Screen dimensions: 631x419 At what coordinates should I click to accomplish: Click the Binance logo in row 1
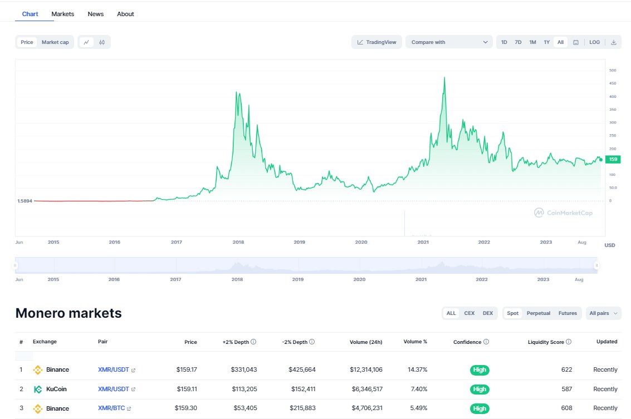point(38,370)
